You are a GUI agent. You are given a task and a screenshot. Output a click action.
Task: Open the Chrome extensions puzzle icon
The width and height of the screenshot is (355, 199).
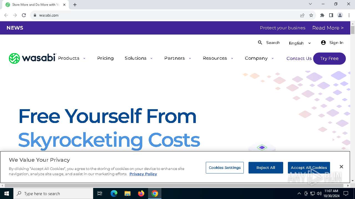click(322, 15)
